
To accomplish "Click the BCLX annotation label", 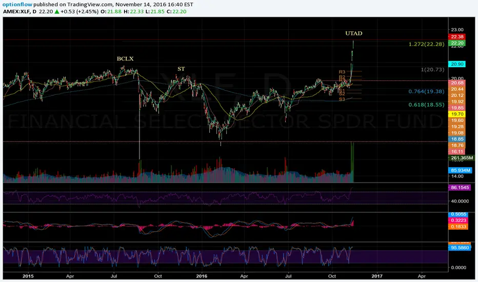I will click(125, 59).
